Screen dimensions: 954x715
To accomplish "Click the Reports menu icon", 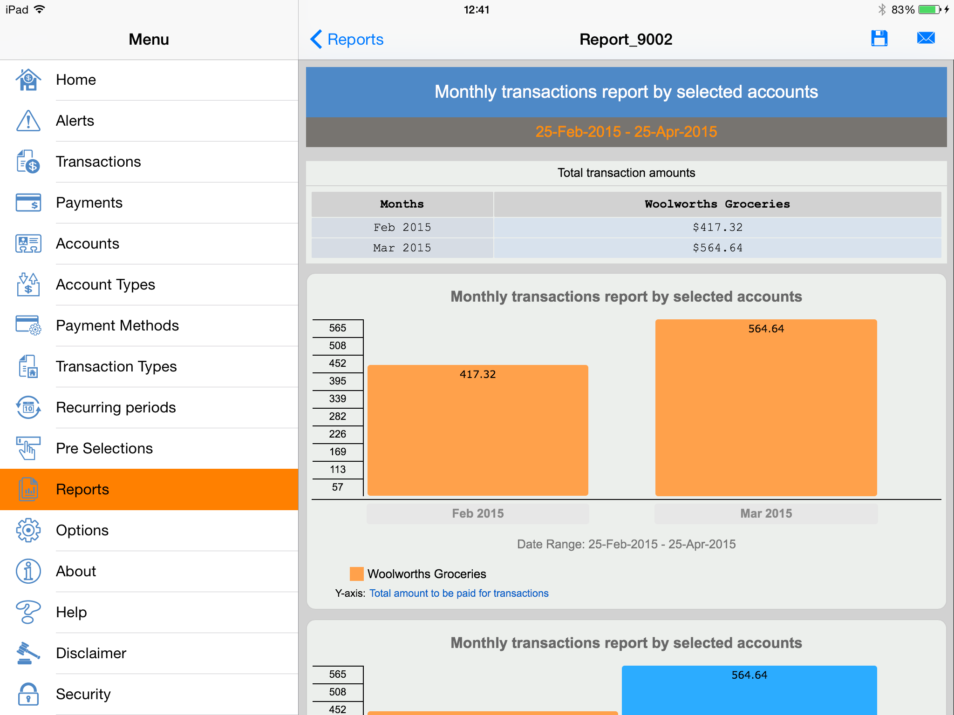I will [x=28, y=490].
